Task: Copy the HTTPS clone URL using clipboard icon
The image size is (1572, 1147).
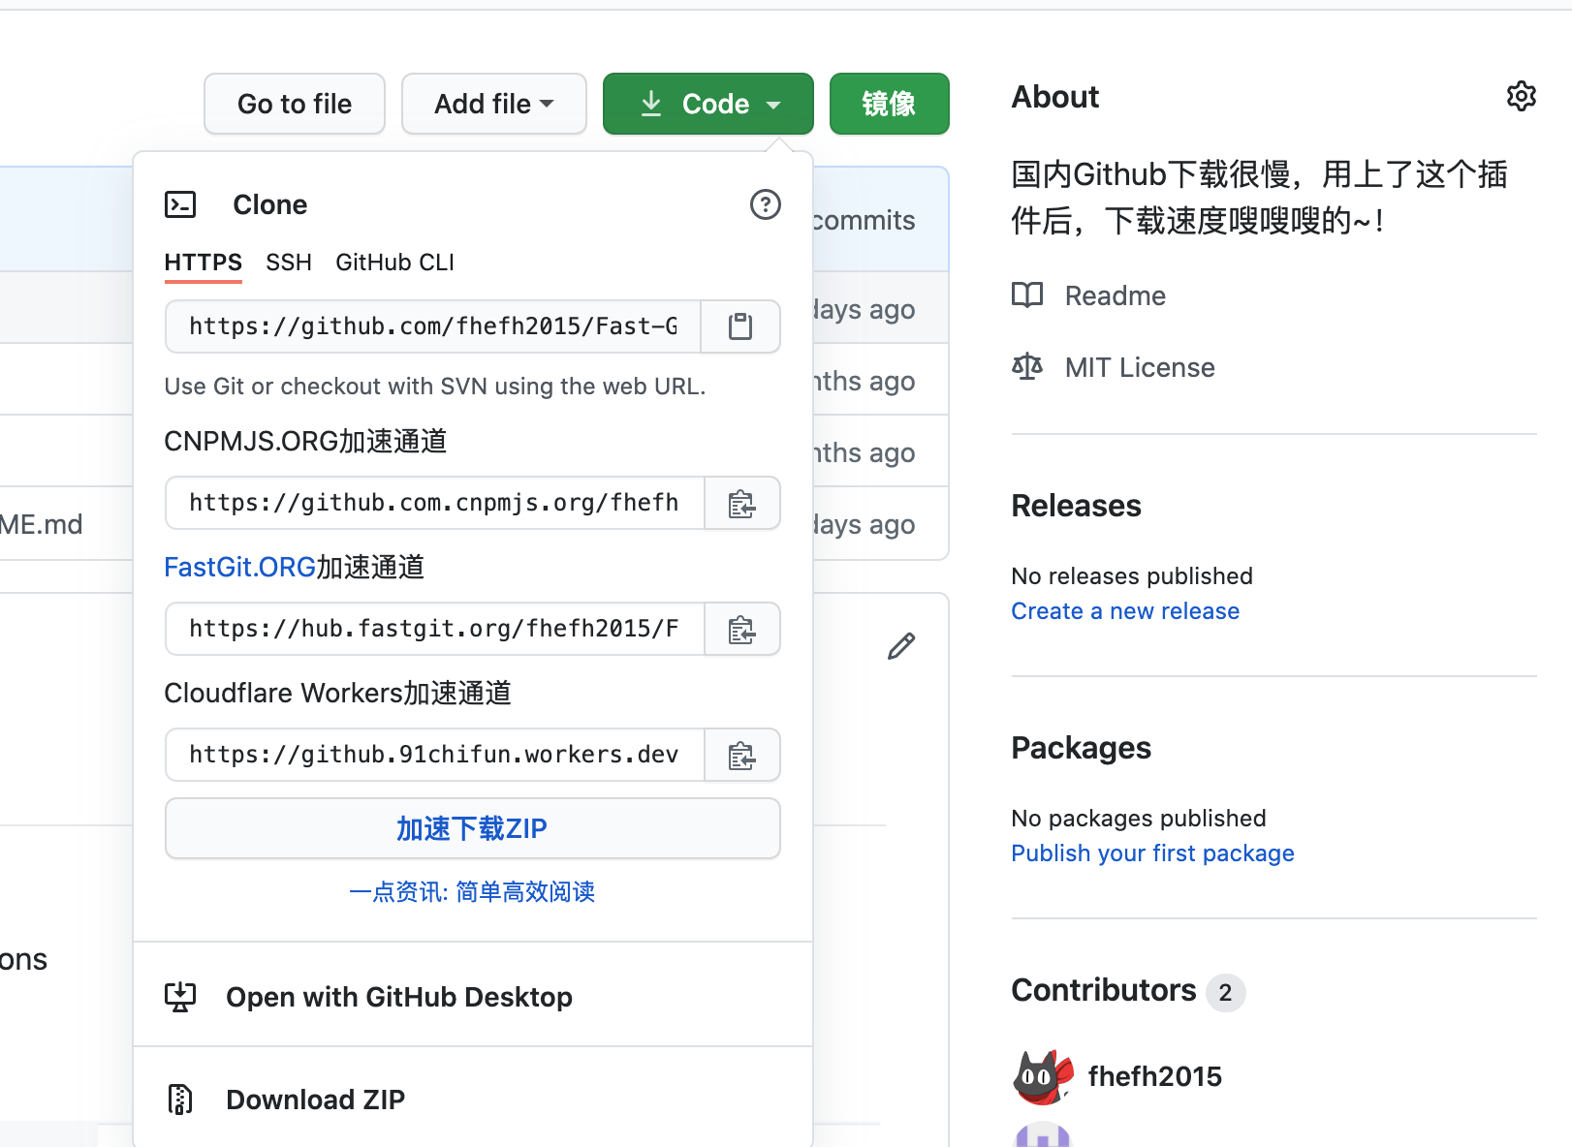Action: [x=740, y=326]
